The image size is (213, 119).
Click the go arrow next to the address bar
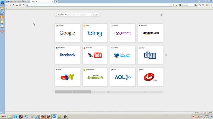point(177,5)
